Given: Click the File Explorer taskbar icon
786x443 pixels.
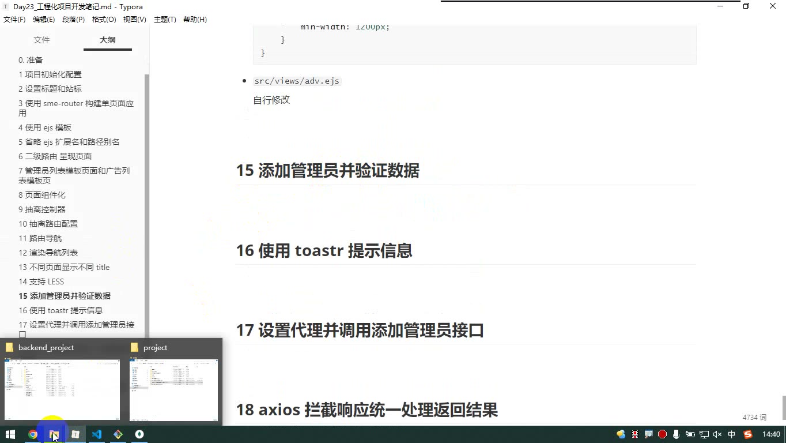Looking at the screenshot, I should click(x=54, y=434).
